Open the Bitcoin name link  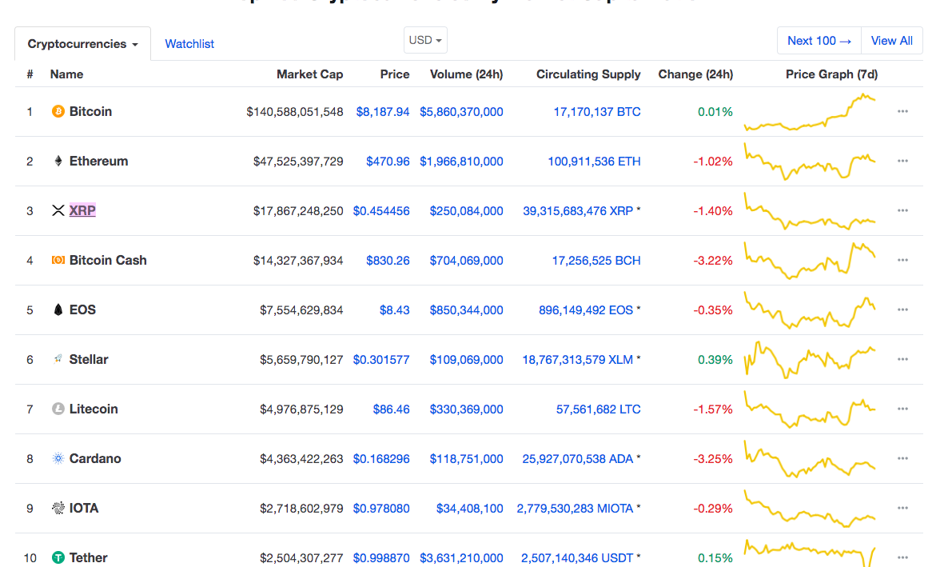tap(90, 111)
